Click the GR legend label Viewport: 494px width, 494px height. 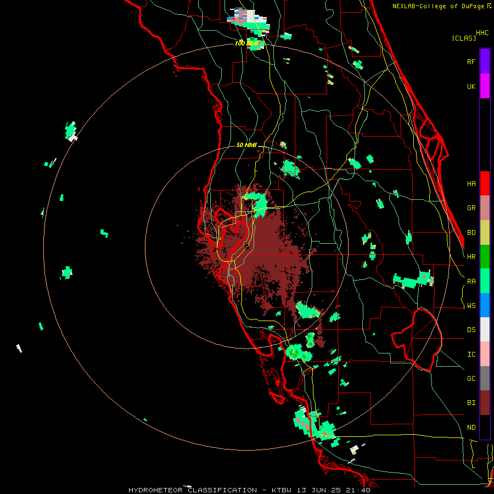(x=471, y=208)
